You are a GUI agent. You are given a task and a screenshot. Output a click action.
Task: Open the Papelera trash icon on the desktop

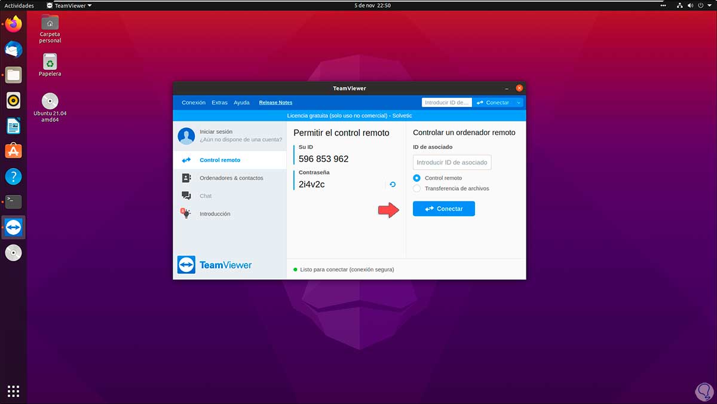coord(50,65)
